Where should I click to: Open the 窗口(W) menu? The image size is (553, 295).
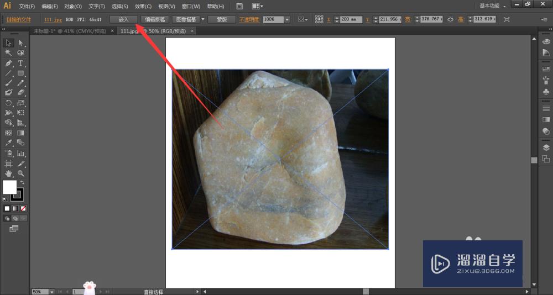[191, 6]
